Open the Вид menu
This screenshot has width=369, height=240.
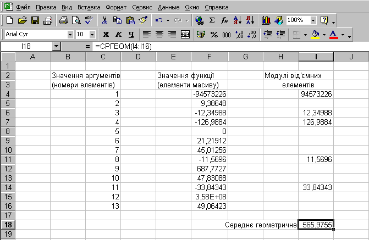(x=67, y=7)
